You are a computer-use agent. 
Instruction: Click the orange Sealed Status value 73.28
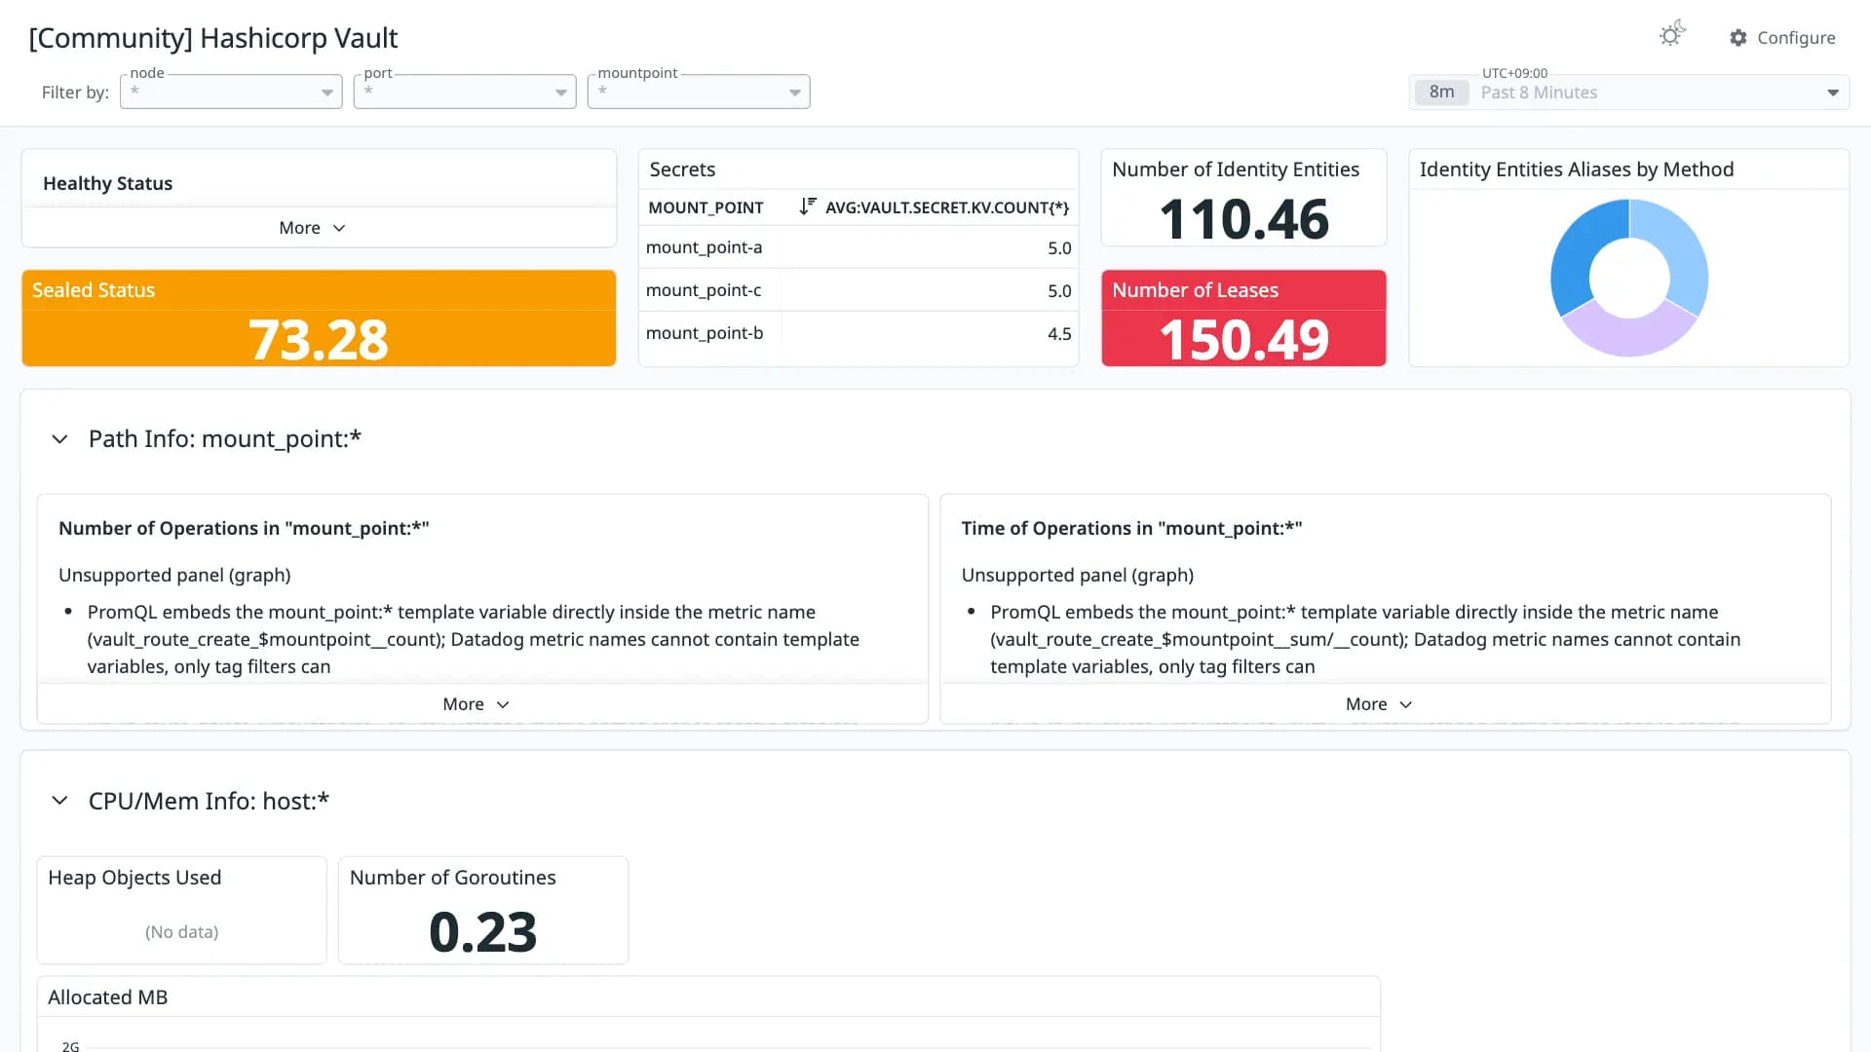(319, 340)
